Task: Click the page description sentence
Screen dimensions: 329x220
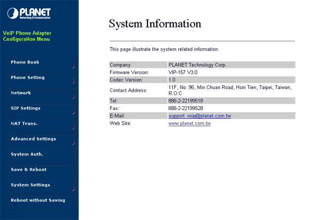Action: (164, 49)
